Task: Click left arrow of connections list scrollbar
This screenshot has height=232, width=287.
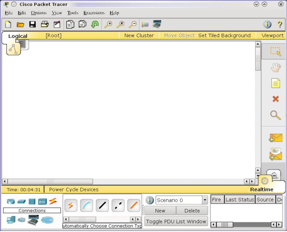Action: click(x=66, y=219)
